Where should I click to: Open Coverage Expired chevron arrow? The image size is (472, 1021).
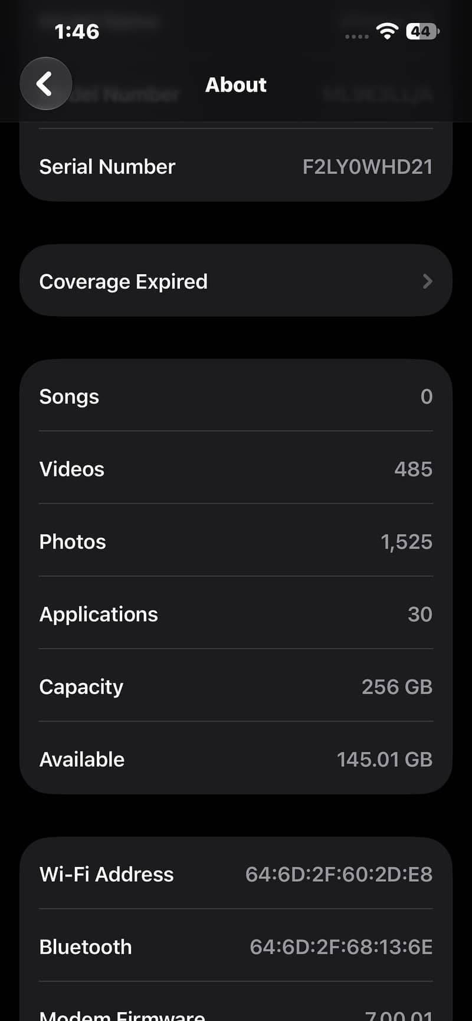pos(428,281)
